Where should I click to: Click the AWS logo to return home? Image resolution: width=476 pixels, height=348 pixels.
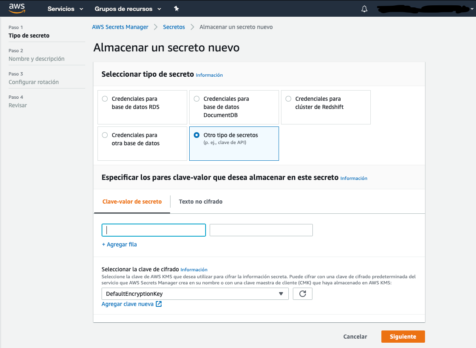[17, 8]
